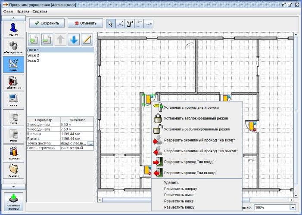Screen dimensions: 302x215
Task: Click the 'наблюдение' camera icon
Action: [13, 82]
